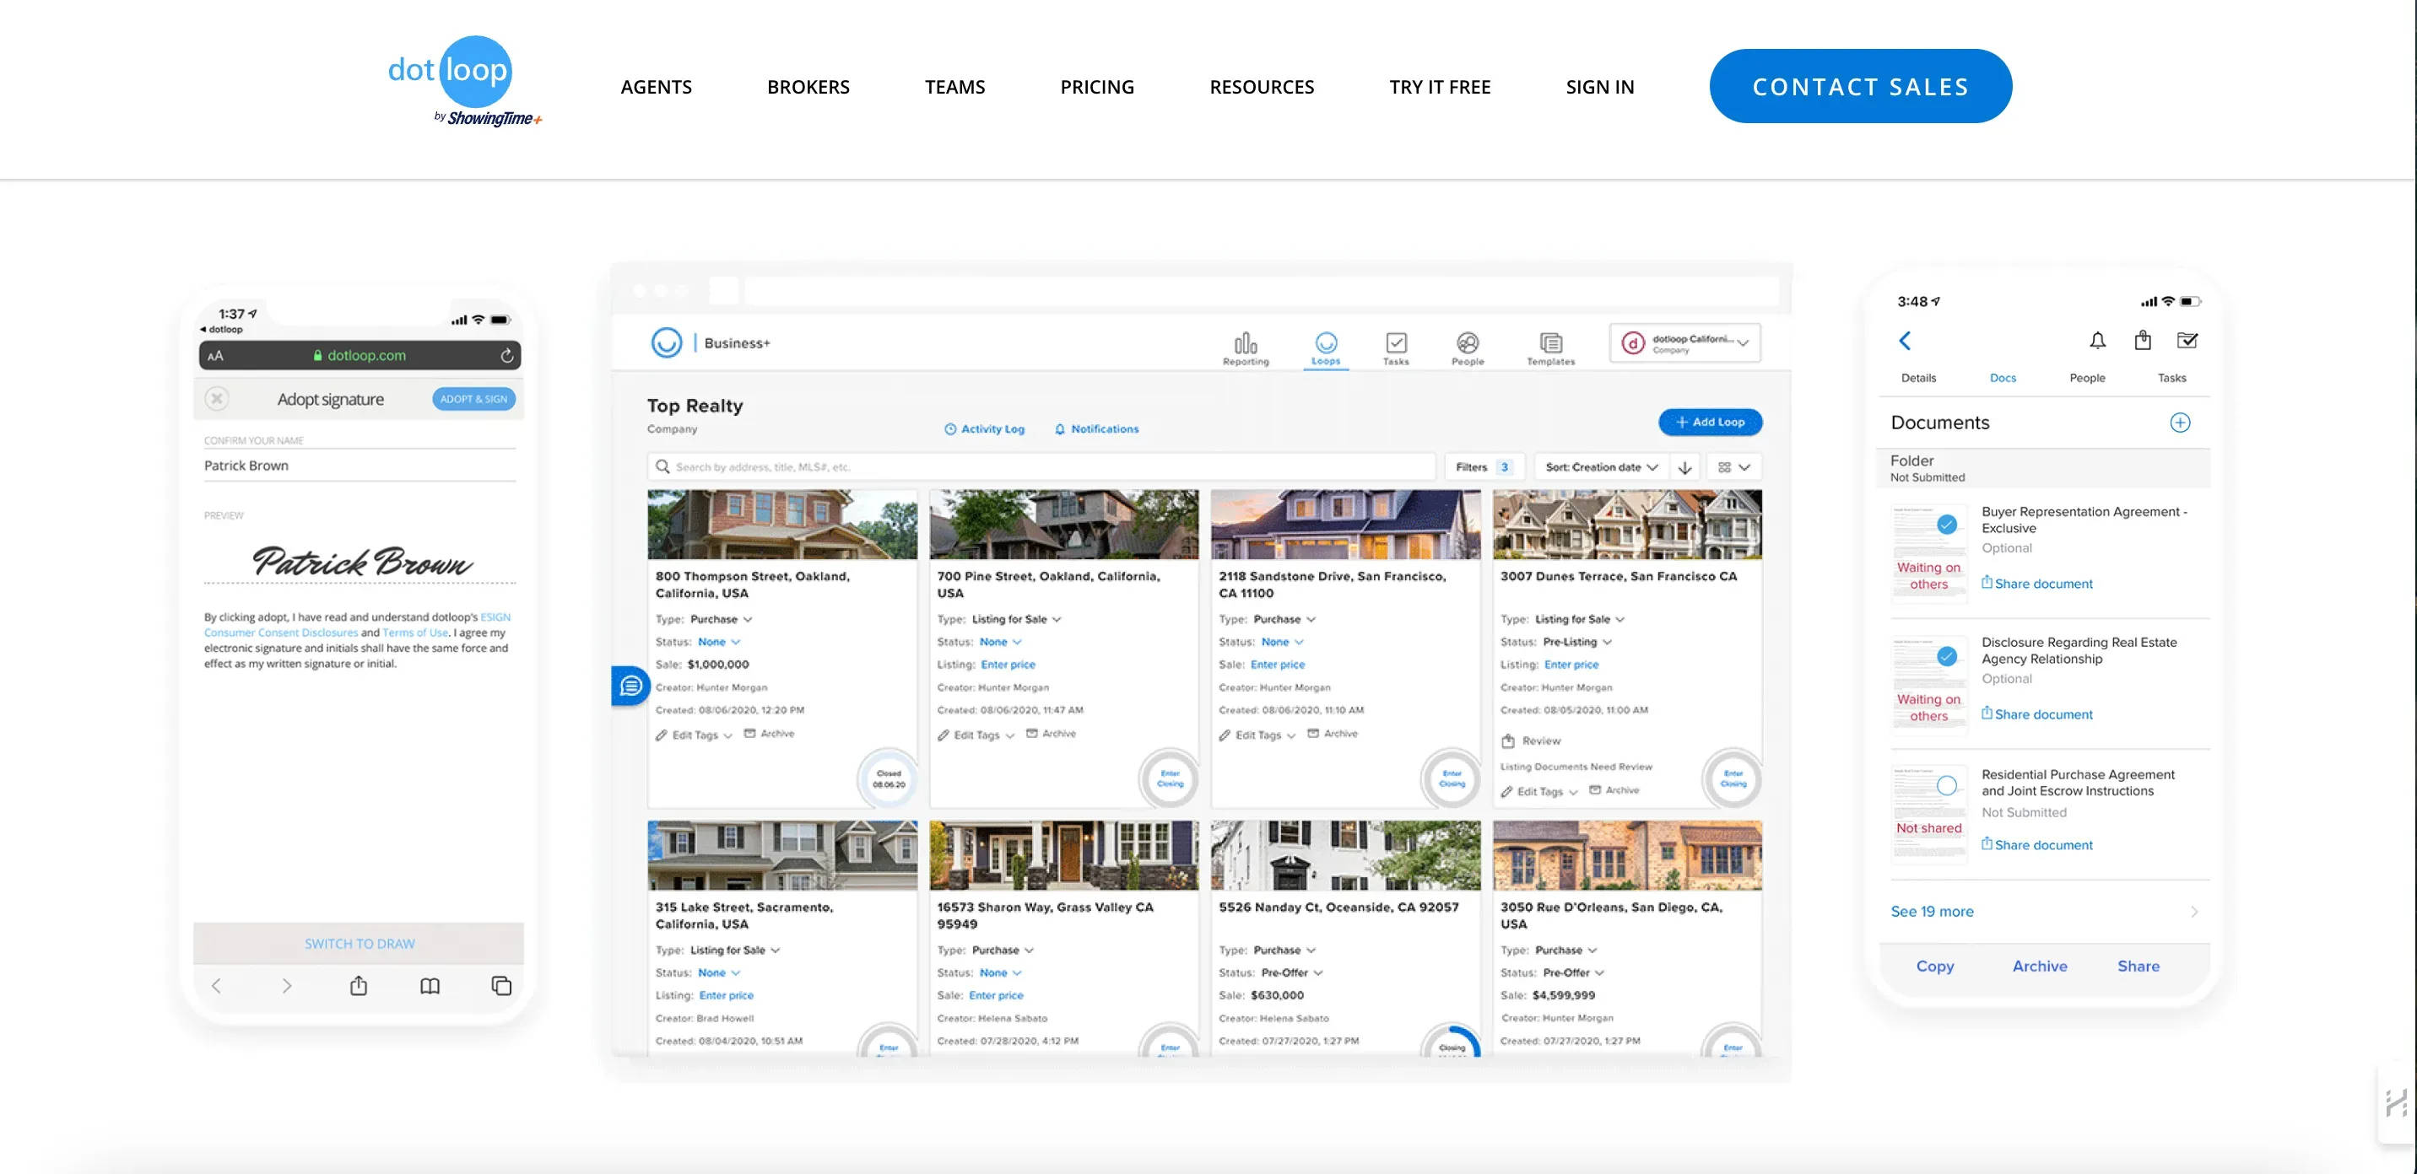
Task: Click the See 19 more link
Action: coord(1931,911)
